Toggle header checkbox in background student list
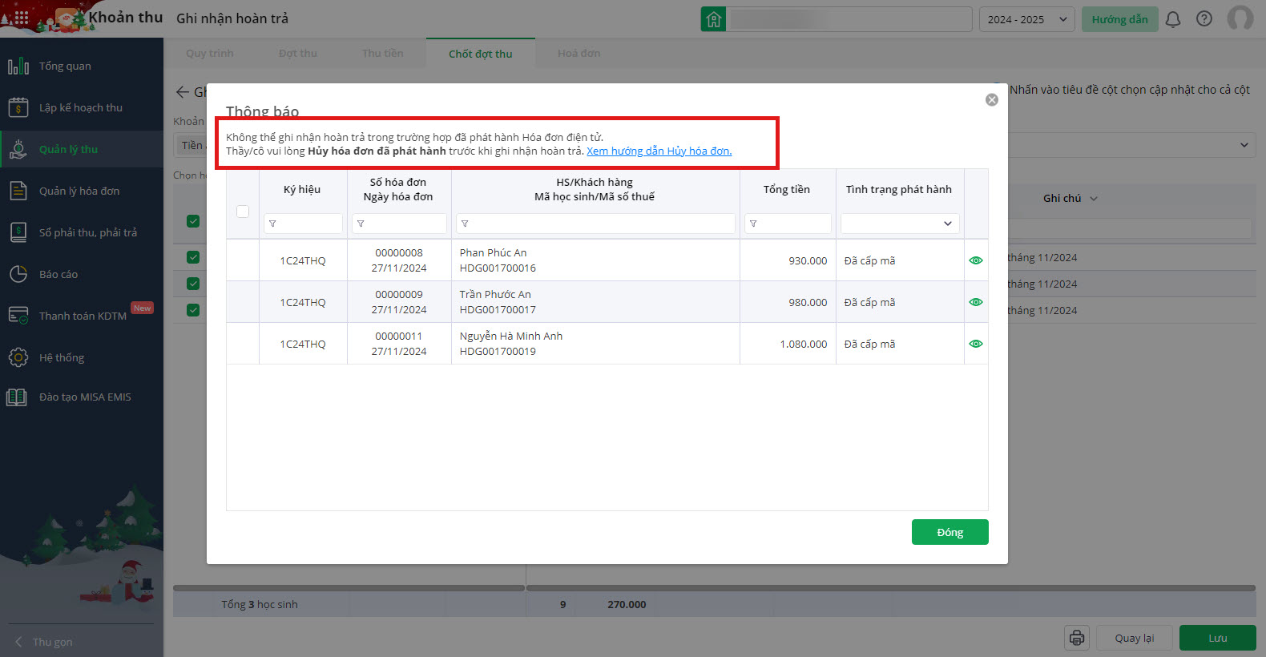1266x657 pixels. coord(193,221)
